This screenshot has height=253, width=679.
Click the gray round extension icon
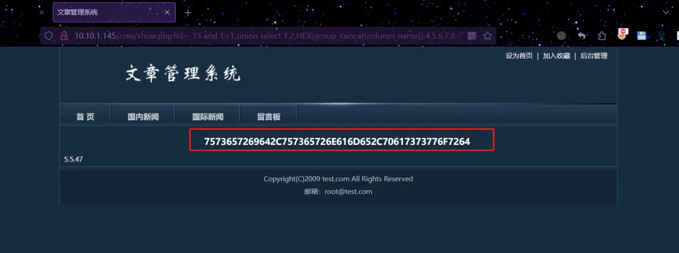562,36
